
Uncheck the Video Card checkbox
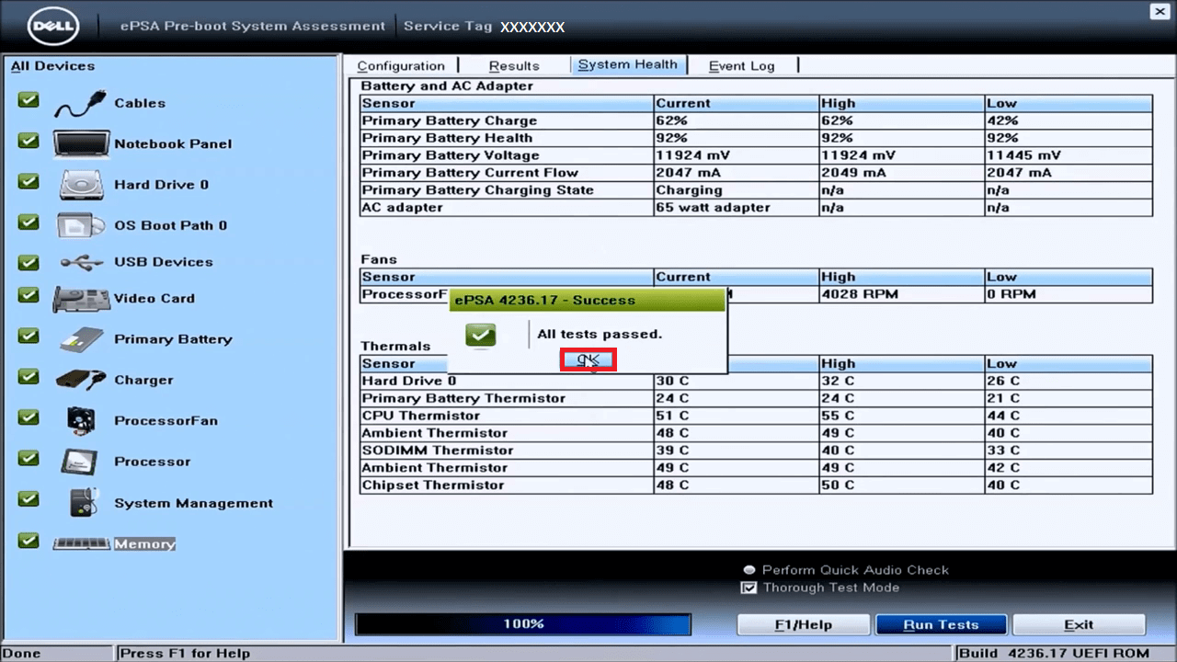tap(29, 295)
